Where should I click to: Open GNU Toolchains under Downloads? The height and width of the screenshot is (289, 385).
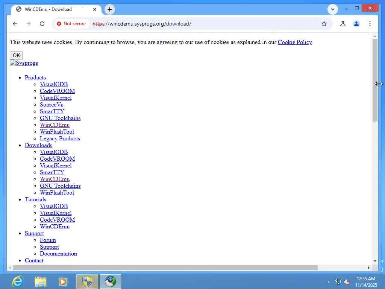tap(60, 186)
